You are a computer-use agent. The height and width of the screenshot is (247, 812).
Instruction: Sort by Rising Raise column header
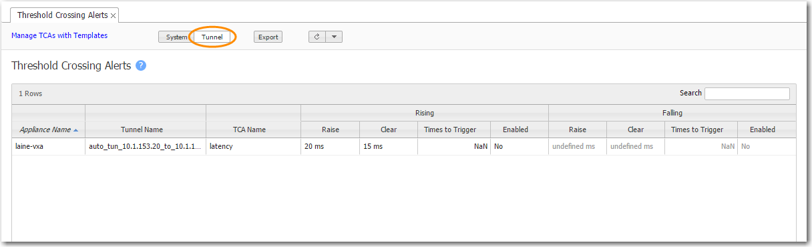tap(330, 130)
